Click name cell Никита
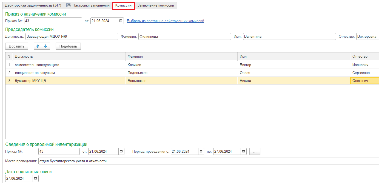Screen dimensions: 379x183 click(294, 81)
